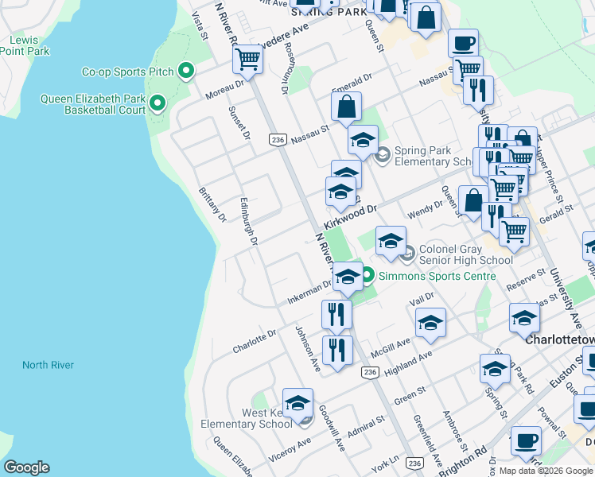The image size is (595, 477).
Task: Select the shopping bag marker near Wendy Dr
Action: [472, 200]
